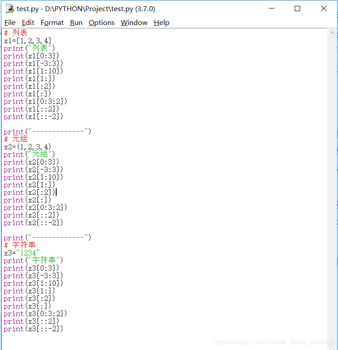Click the second dashed-line print statement
The image size is (338, 350).
[47, 238]
